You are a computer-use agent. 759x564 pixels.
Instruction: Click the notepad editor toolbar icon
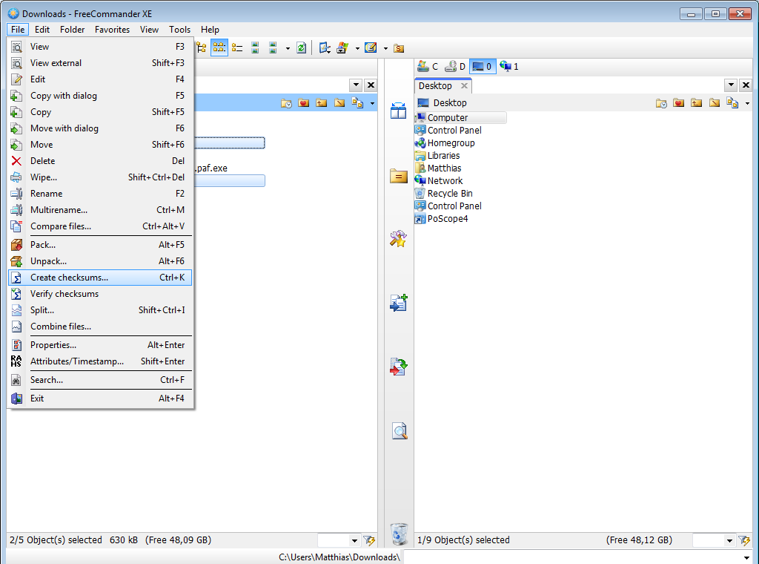371,48
